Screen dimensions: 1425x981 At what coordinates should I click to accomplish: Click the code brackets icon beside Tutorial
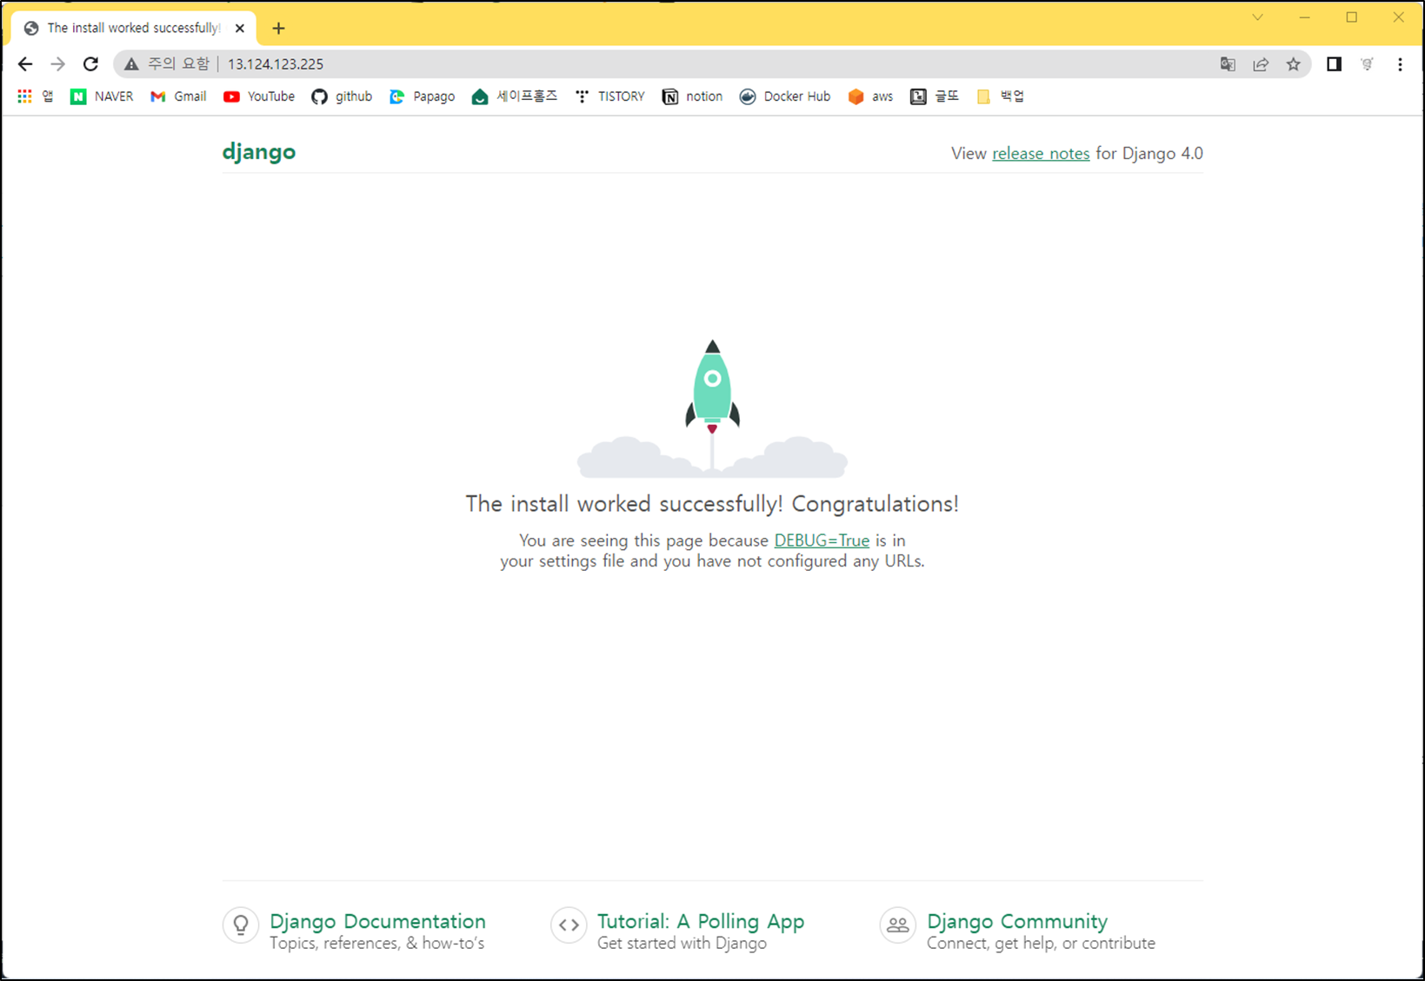569,925
